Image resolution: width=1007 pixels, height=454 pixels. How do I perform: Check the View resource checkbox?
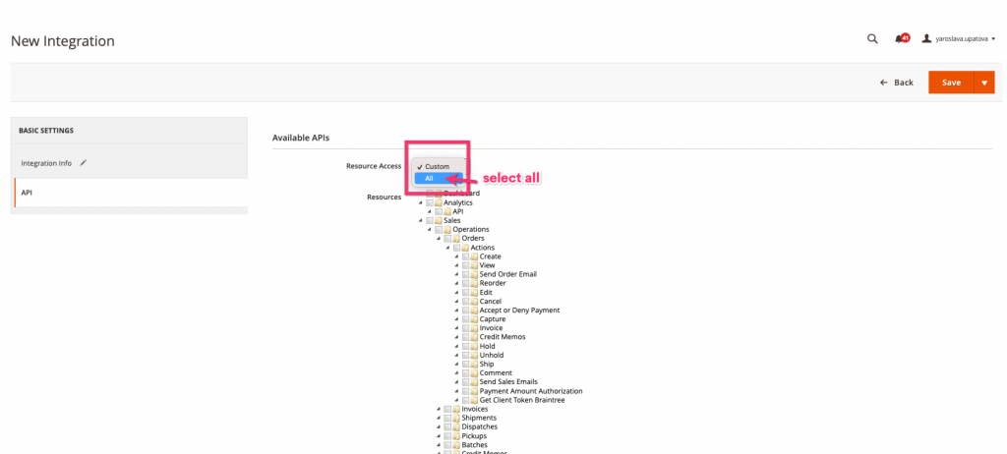coord(465,265)
